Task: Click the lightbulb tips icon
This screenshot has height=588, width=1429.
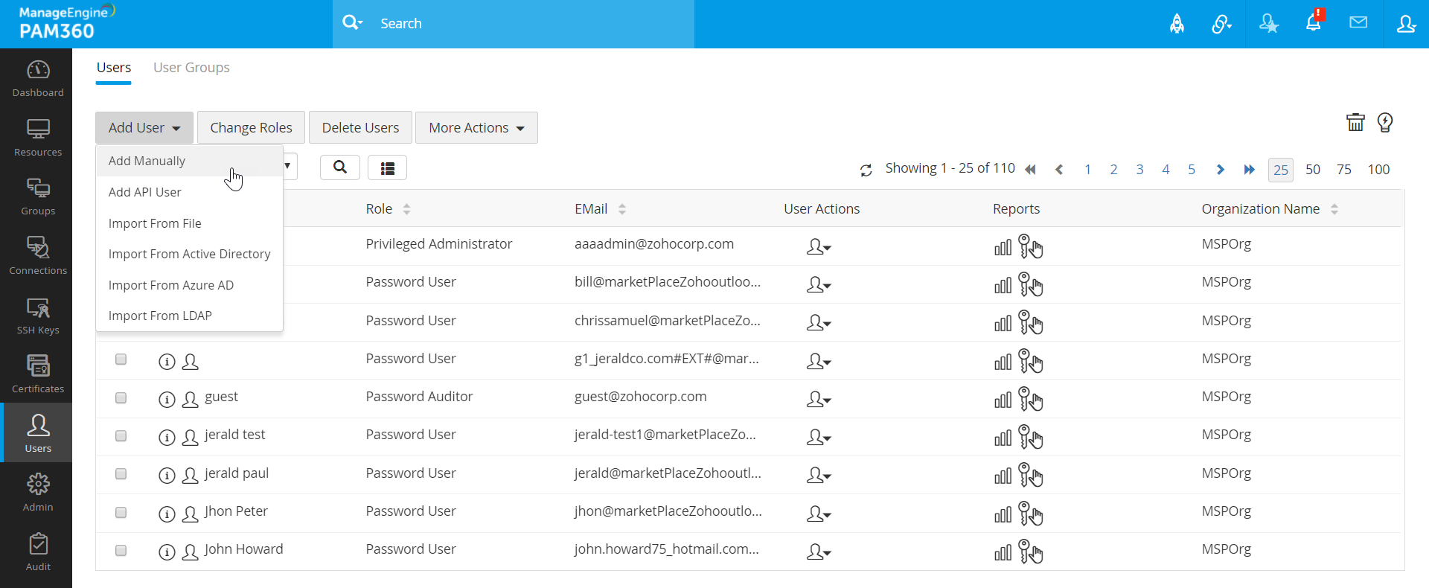Action: click(1385, 123)
